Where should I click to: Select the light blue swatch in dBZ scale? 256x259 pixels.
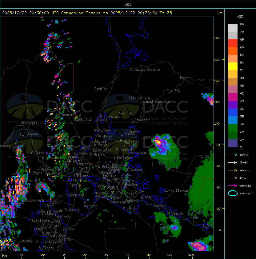pyautogui.click(x=233, y=120)
